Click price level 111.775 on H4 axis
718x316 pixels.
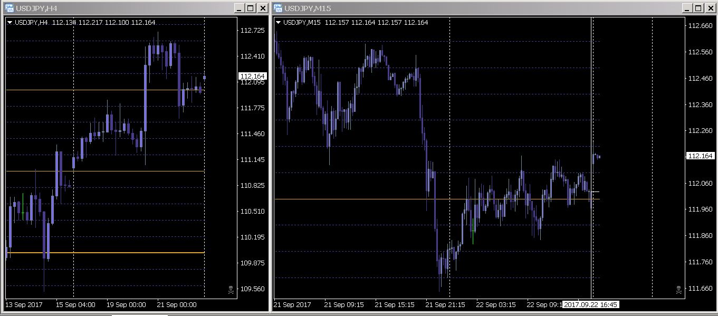coord(253,108)
